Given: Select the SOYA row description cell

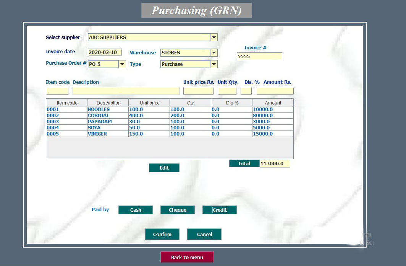Looking at the screenshot, I should [x=108, y=128].
